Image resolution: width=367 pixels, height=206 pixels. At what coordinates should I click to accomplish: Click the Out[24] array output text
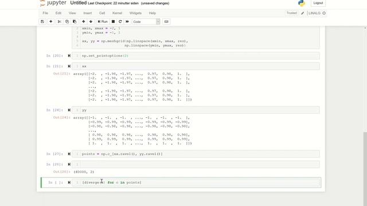point(132,130)
